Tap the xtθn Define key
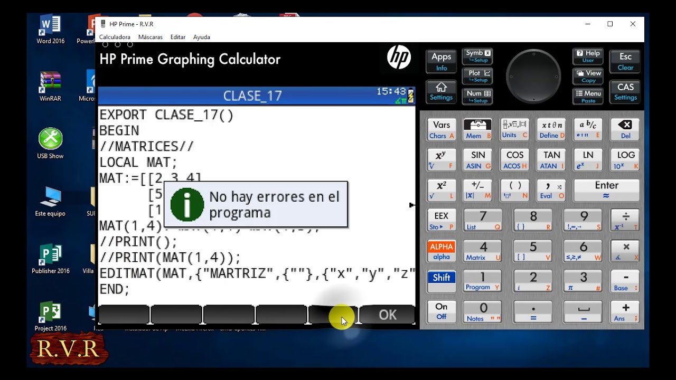This screenshot has width=676, height=380. click(x=551, y=130)
